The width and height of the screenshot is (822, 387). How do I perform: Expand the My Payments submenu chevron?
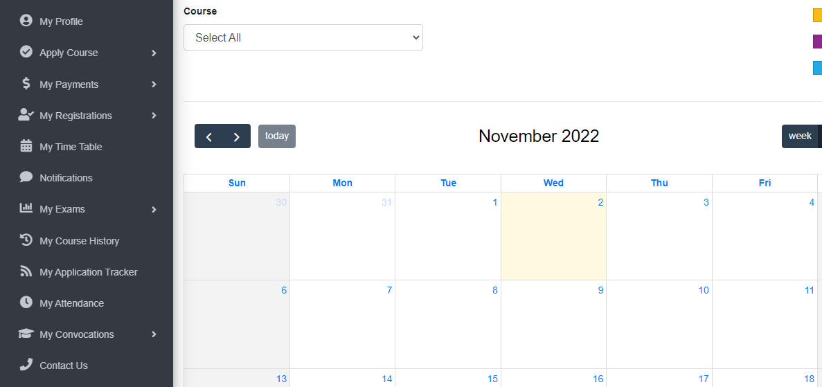click(x=154, y=84)
